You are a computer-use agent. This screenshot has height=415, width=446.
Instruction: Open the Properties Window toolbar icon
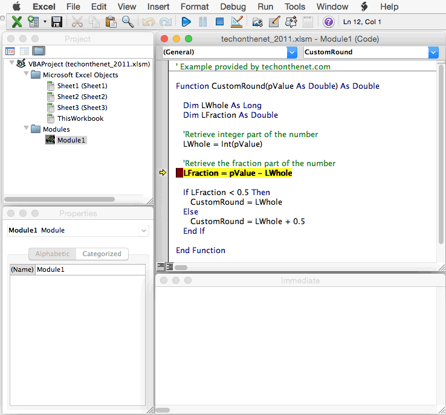point(274,22)
